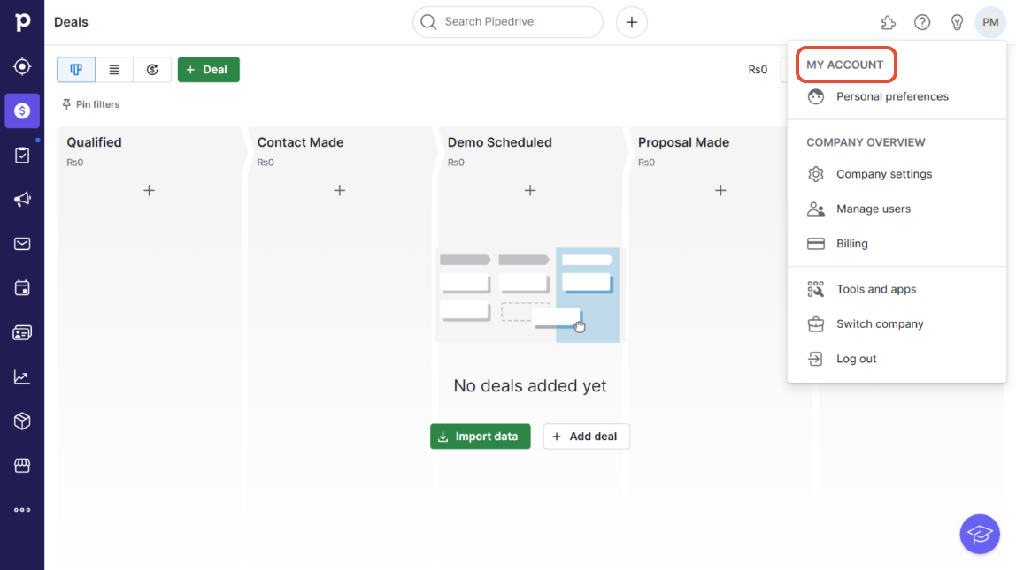Choose Log out from account menu
This screenshot has height=570, width=1016.
point(856,359)
